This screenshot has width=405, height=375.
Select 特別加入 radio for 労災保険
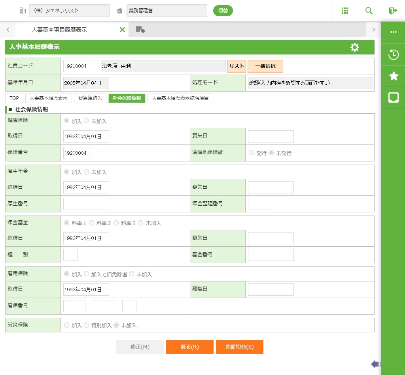87,325
